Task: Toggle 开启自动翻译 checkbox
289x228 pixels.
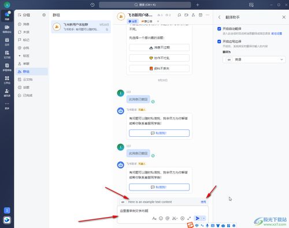Action: pos(219,29)
